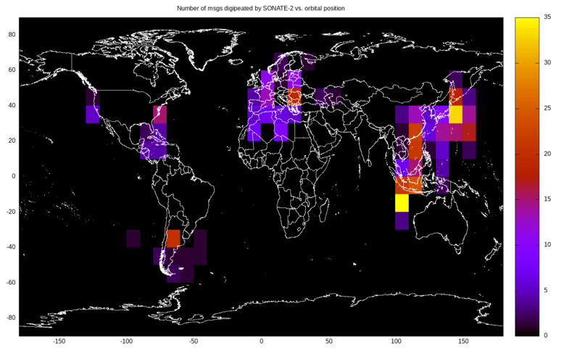Click the bright yellow heatmap cell over Japan

[x=456, y=115]
